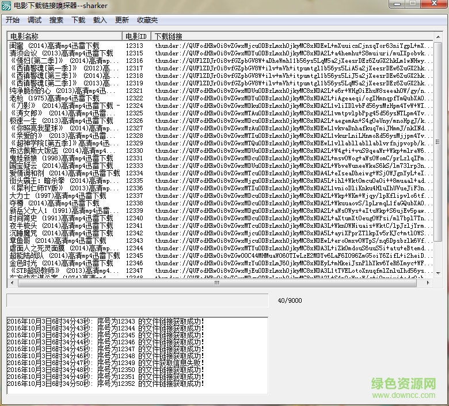Select row 虐面人之死灵面膜 (2014)
Screen dimensions: 449x406
coord(220,248)
